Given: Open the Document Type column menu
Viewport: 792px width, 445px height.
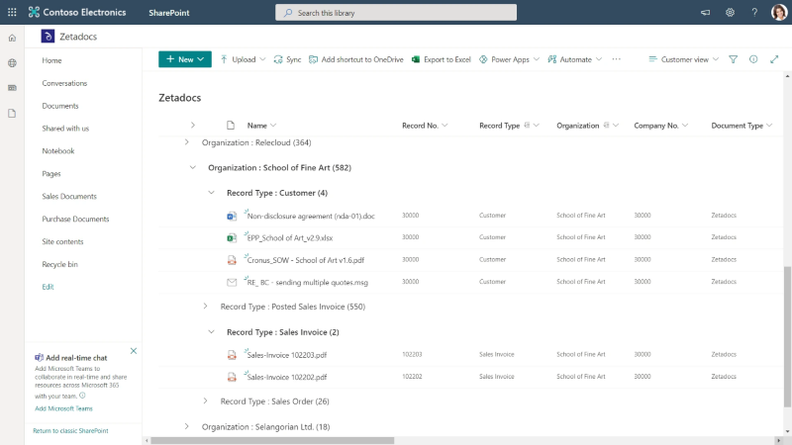Looking at the screenshot, I should click(x=742, y=126).
